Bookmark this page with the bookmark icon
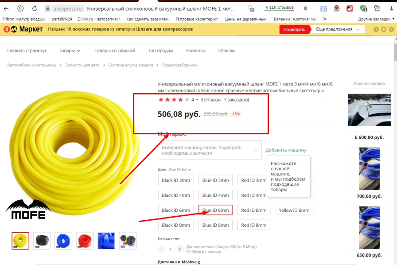This screenshot has width=397, height=265. (305, 8)
